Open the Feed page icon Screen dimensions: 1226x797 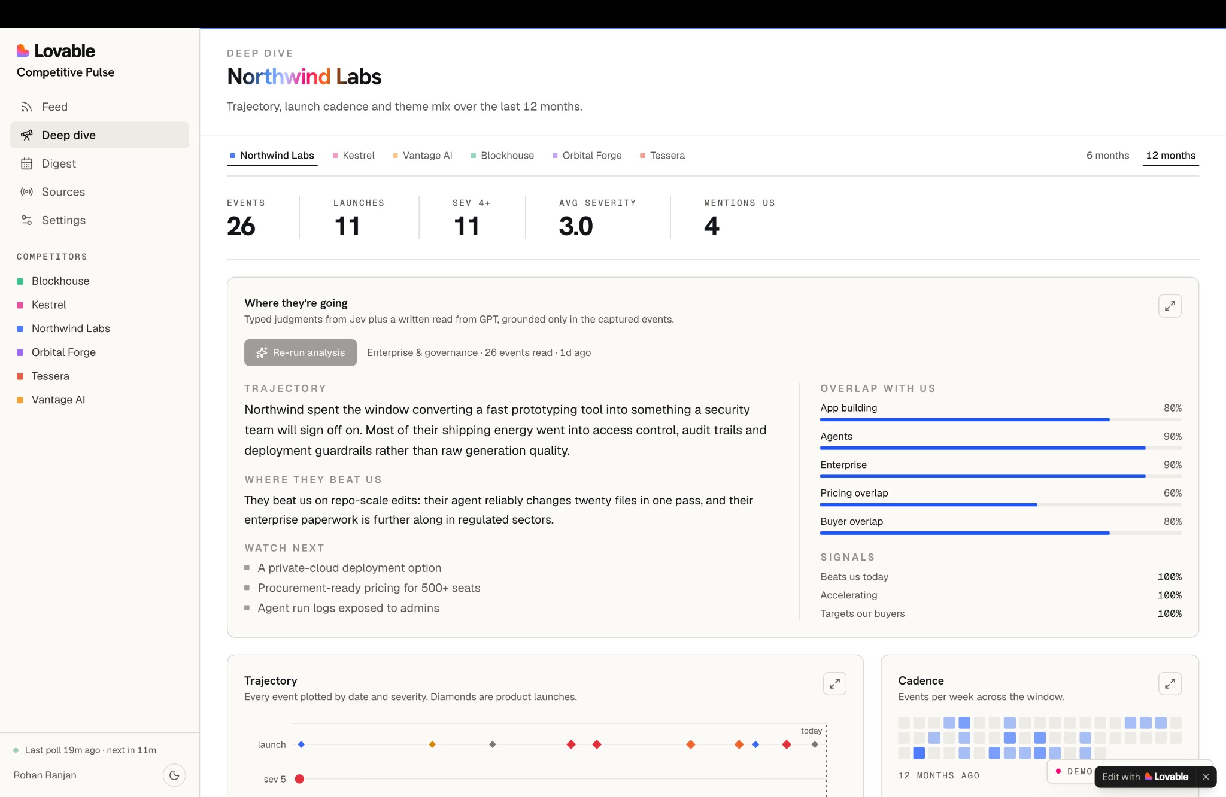tap(26, 107)
